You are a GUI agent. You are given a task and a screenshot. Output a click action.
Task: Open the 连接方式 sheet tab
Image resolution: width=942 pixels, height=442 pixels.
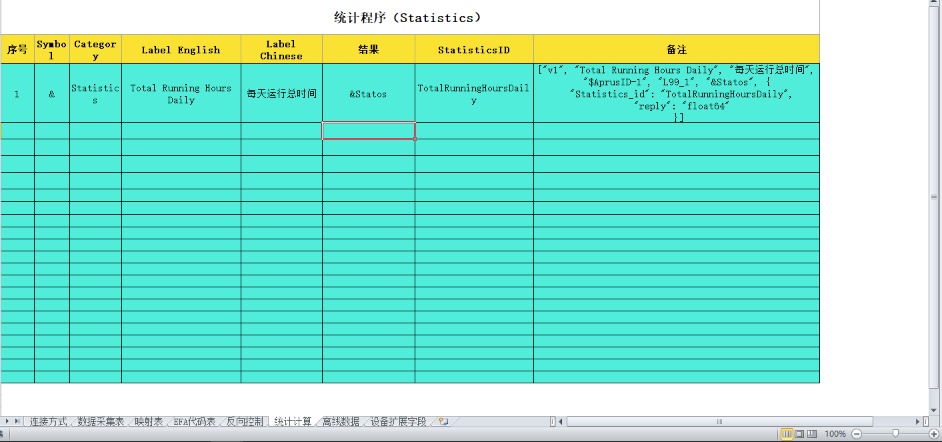point(48,422)
